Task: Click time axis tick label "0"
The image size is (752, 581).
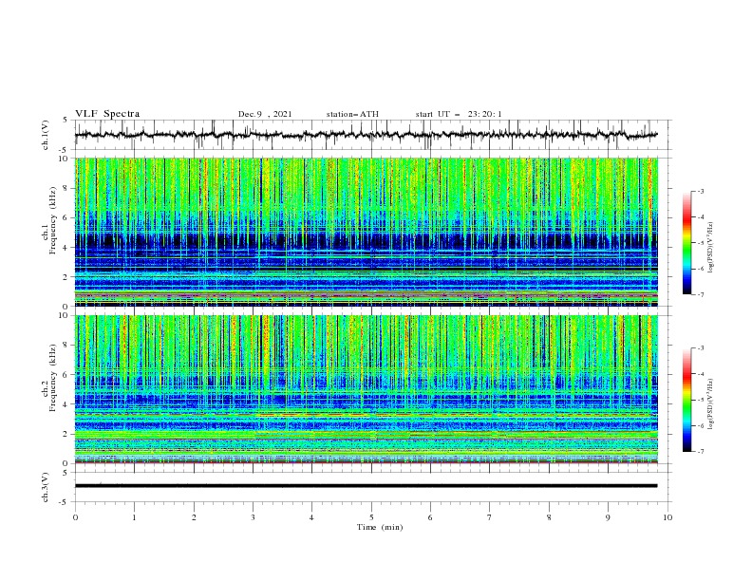Action: pyautogui.click(x=75, y=517)
